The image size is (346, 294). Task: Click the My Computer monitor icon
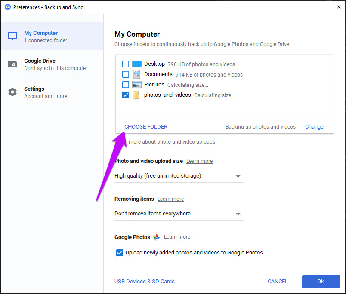(x=12, y=36)
